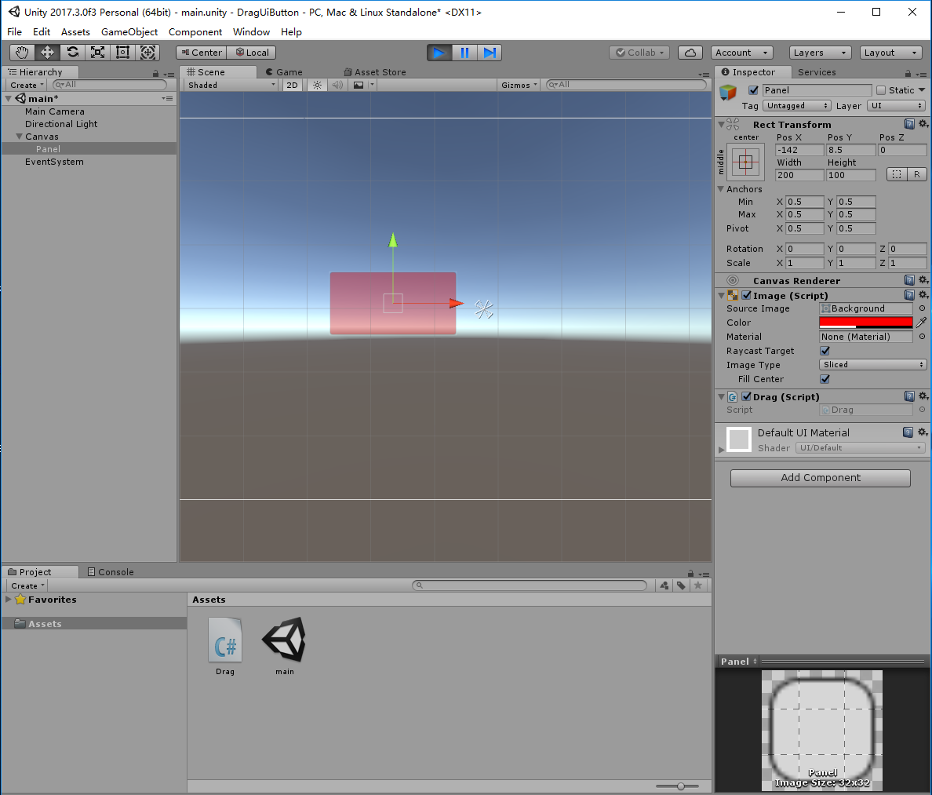Open Image script gear settings
The width and height of the screenshot is (932, 795).
(x=923, y=295)
